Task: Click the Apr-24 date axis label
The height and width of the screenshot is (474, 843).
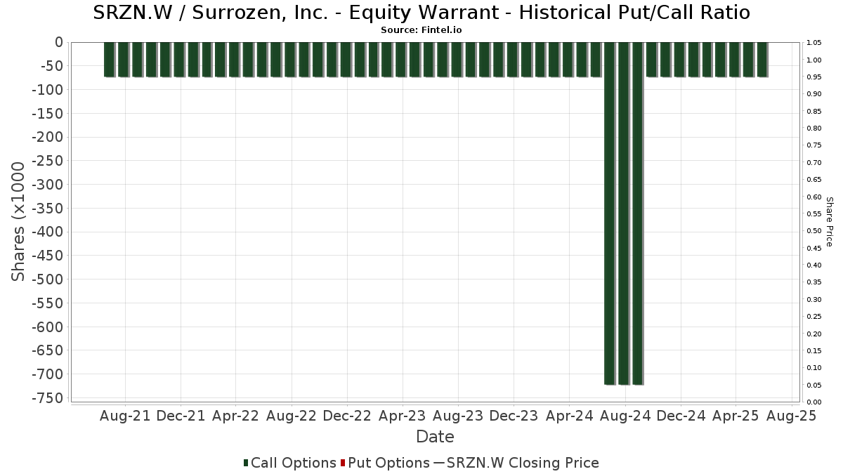Action: [x=569, y=416]
